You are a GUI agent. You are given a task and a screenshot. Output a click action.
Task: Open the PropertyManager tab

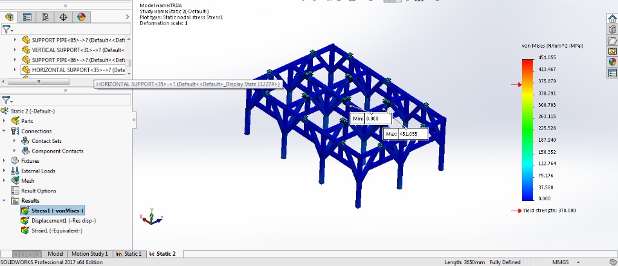click(27, 17)
